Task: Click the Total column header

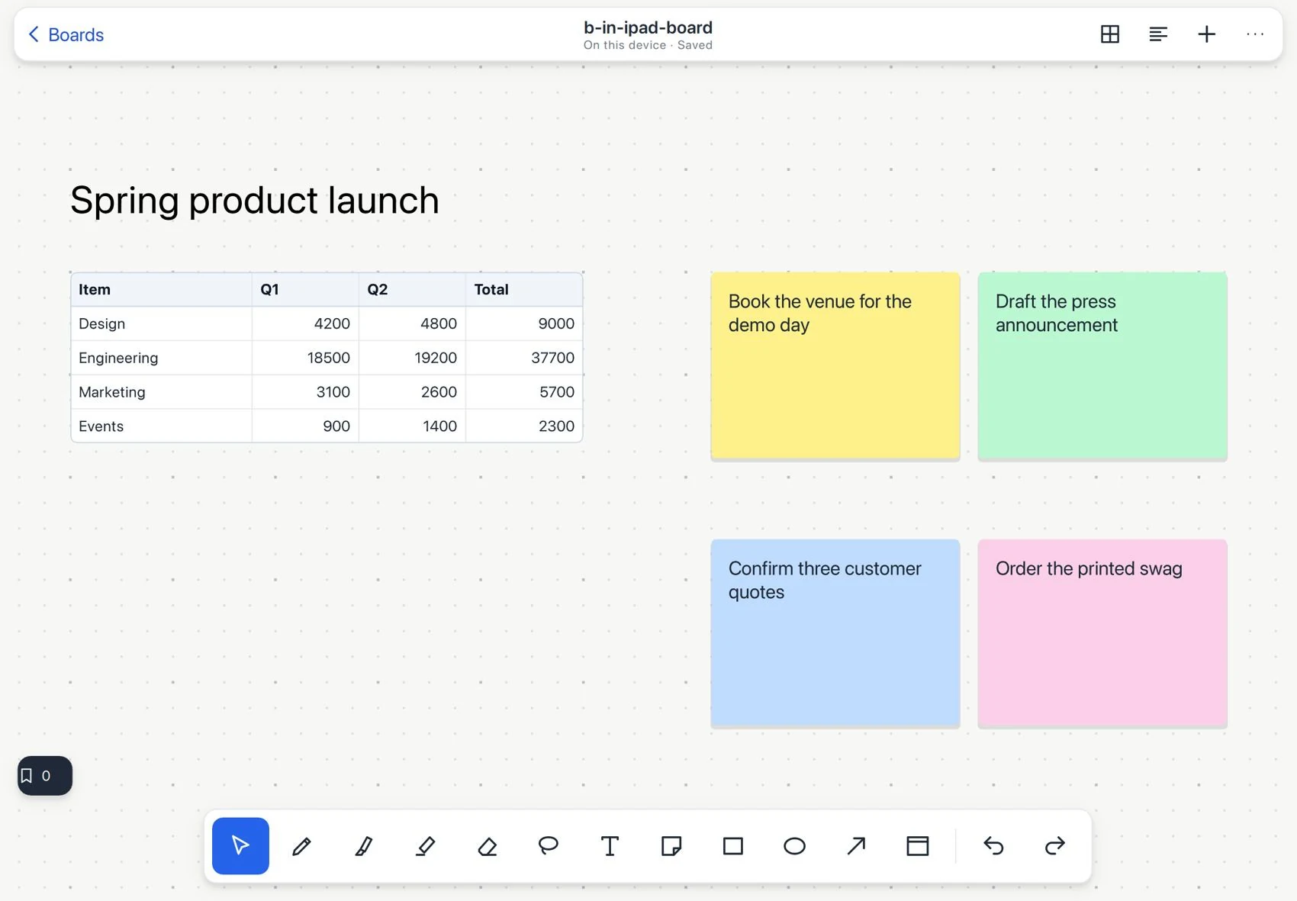Action: point(524,289)
